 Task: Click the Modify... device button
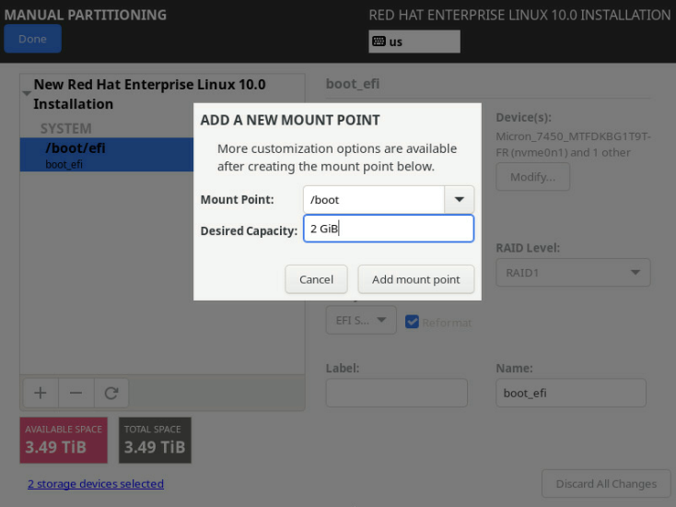pyautogui.click(x=532, y=177)
